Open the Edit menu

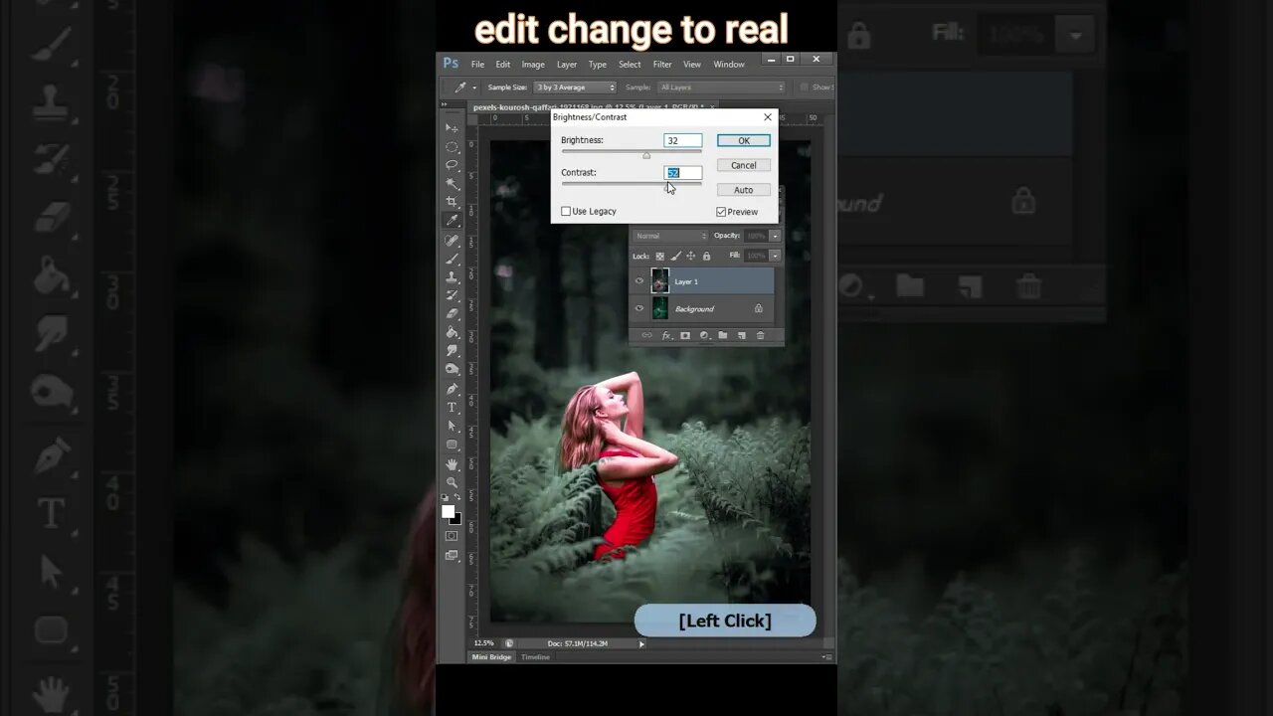[503, 65]
